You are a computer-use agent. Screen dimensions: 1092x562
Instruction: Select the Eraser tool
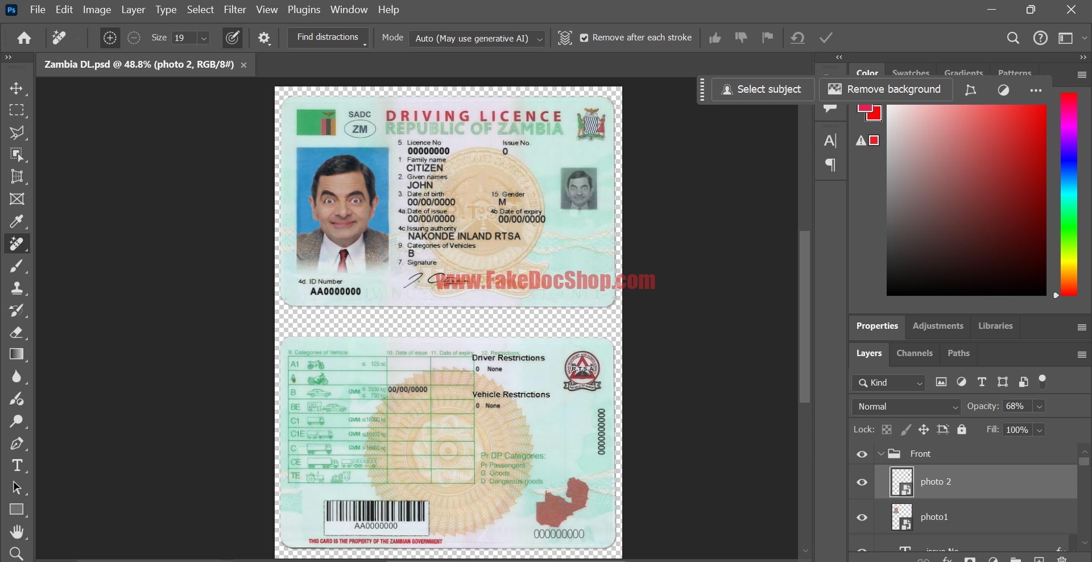pos(16,332)
